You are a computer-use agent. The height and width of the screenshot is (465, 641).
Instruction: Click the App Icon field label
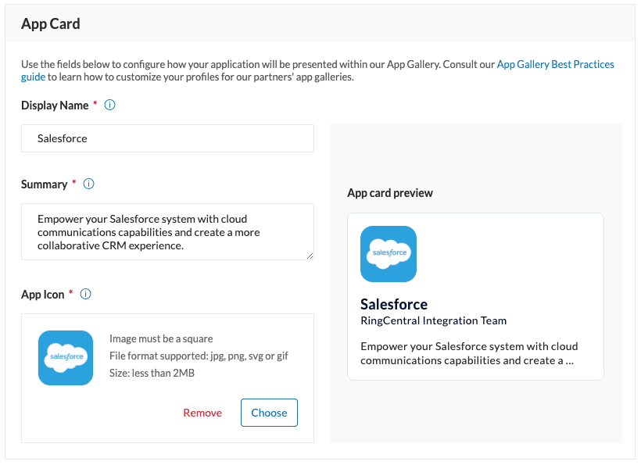(x=42, y=295)
